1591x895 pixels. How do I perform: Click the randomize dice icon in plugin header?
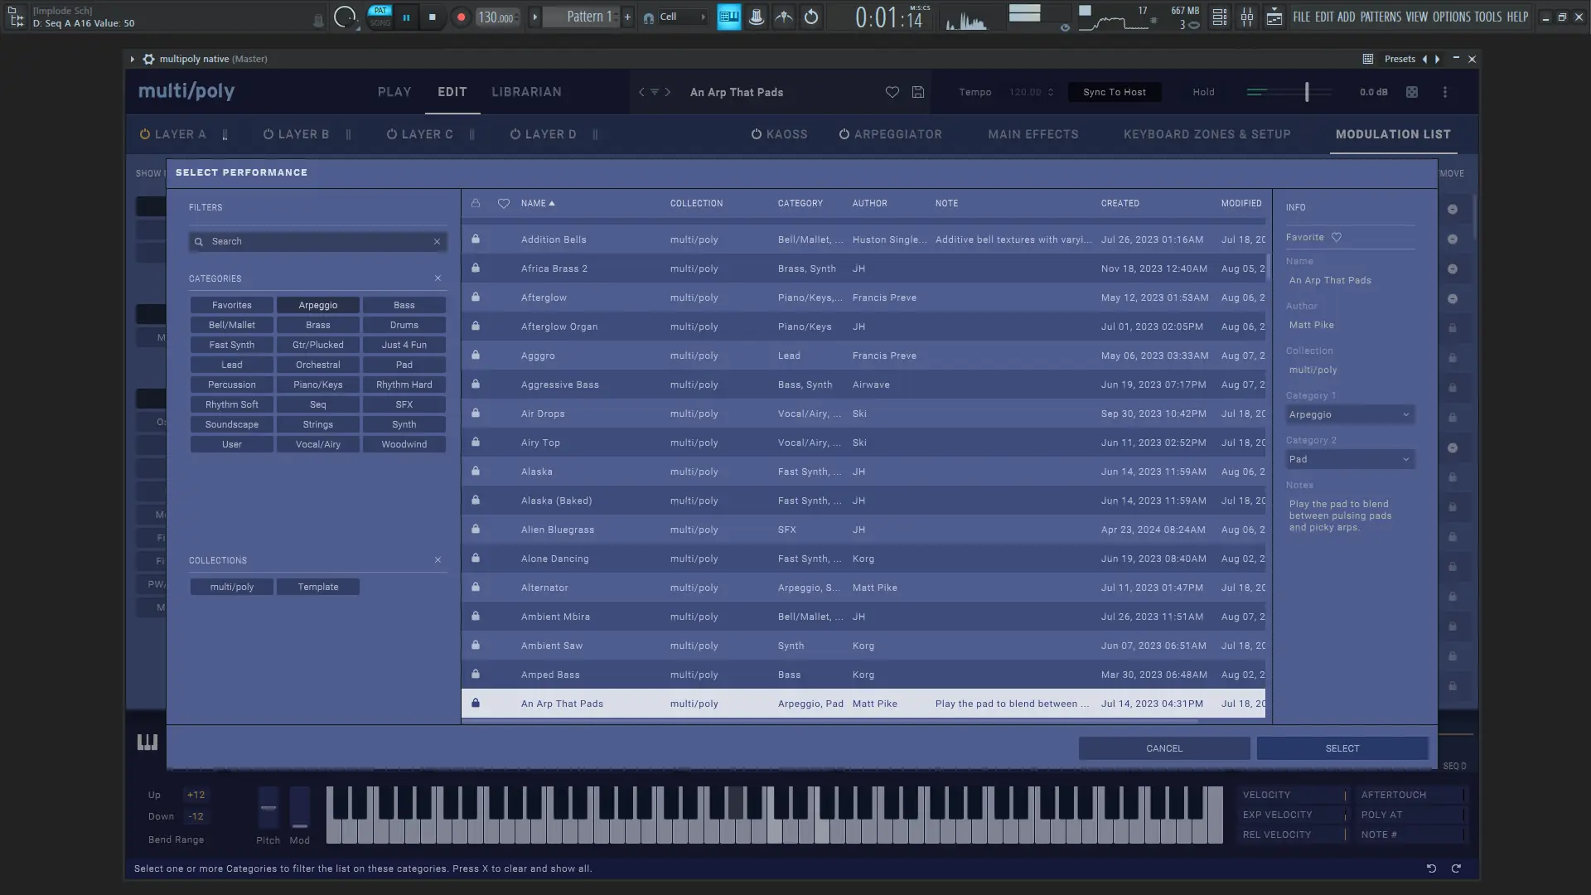1412,92
